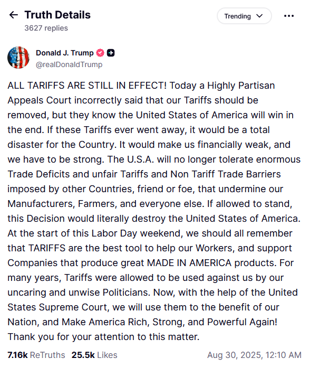Click the "ALL TARIFFS ARE STILL IN EFFECT!" text
Viewport: 309px width, 368px height.
(x=87, y=86)
